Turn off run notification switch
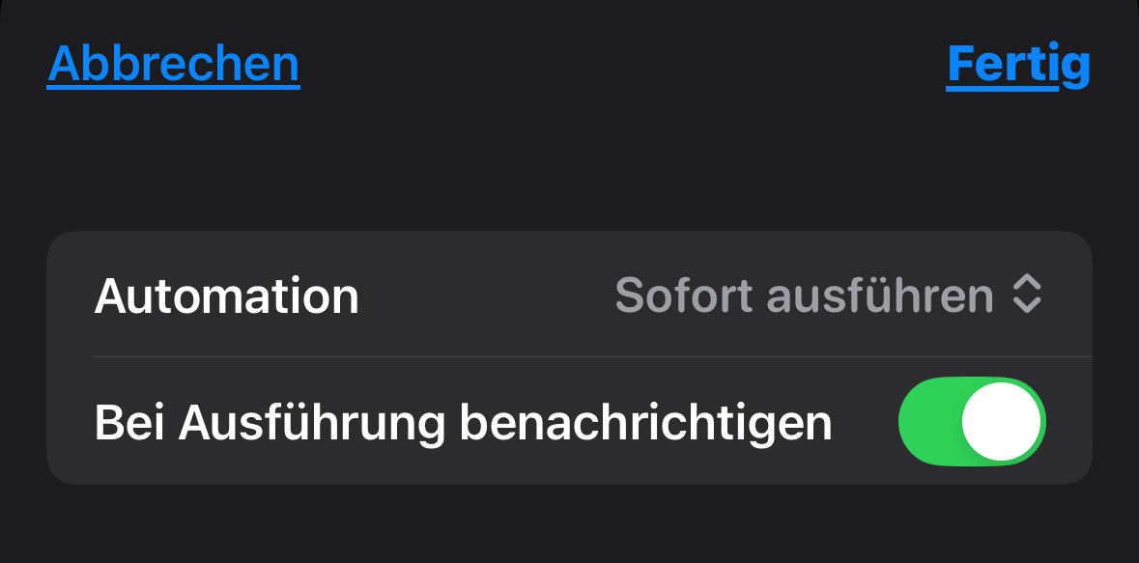Image resolution: width=1139 pixels, height=563 pixels. (x=972, y=422)
